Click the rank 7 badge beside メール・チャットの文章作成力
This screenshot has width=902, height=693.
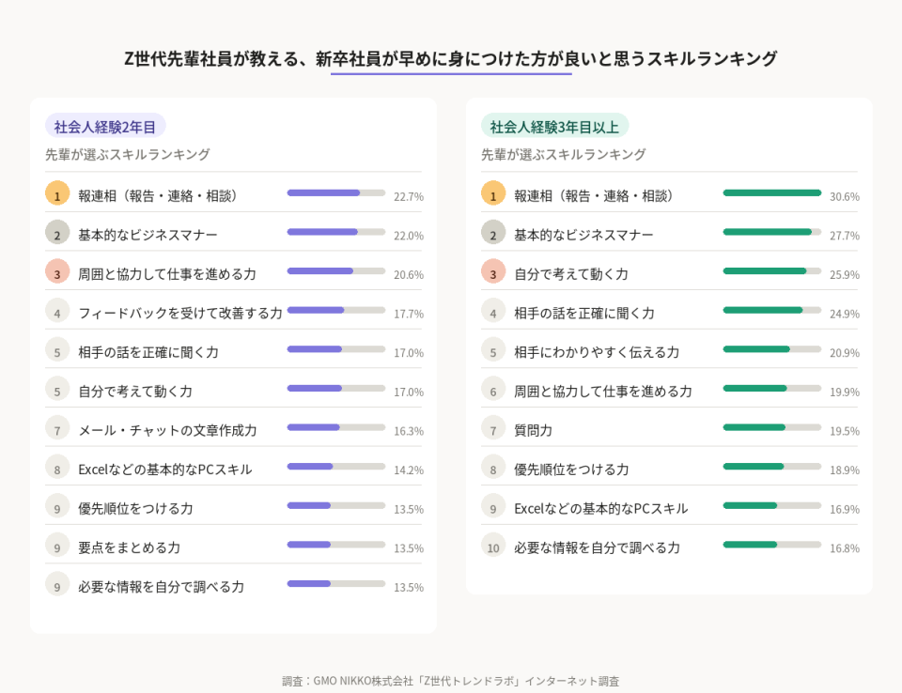[x=57, y=429]
